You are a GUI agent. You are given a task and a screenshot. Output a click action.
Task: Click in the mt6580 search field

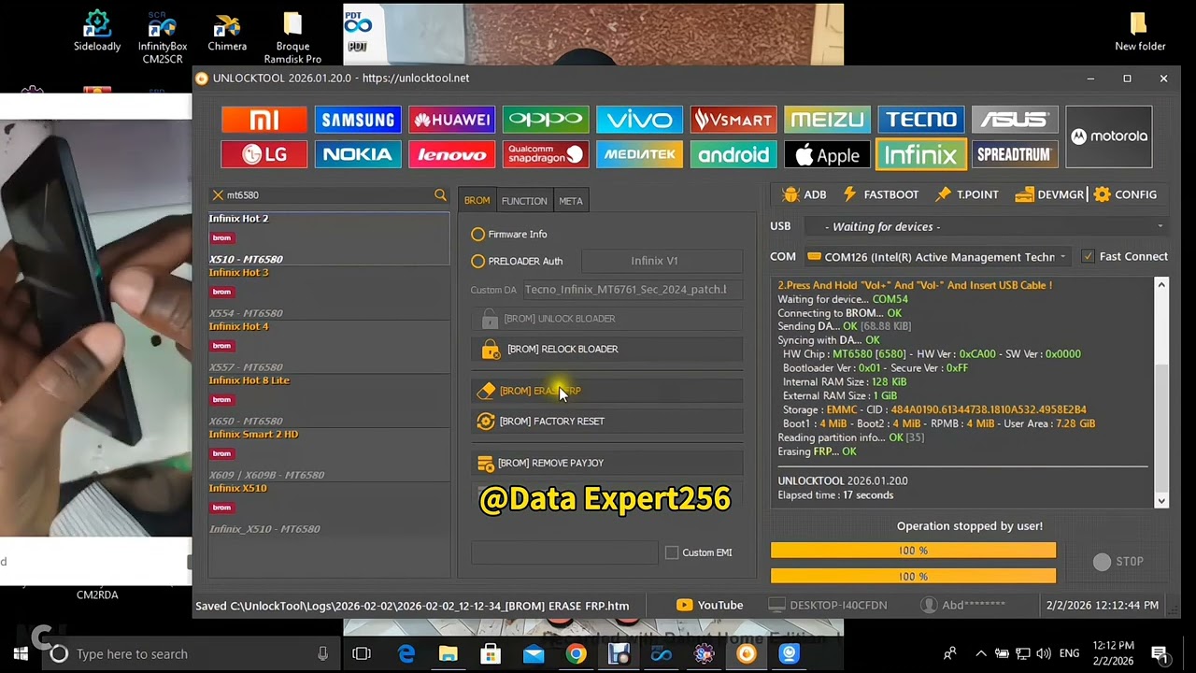(327, 194)
